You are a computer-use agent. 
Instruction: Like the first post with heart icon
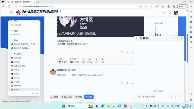click(121, 52)
